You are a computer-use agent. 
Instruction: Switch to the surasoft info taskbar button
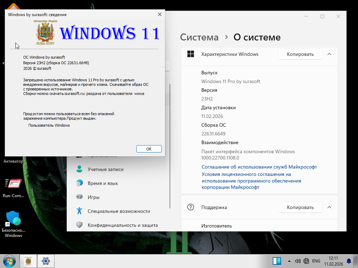tap(28, 261)
